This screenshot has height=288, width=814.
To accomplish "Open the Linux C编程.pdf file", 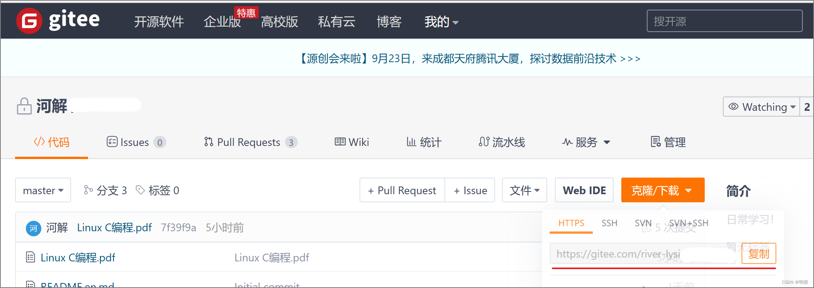I will click(x=78, y=258).
